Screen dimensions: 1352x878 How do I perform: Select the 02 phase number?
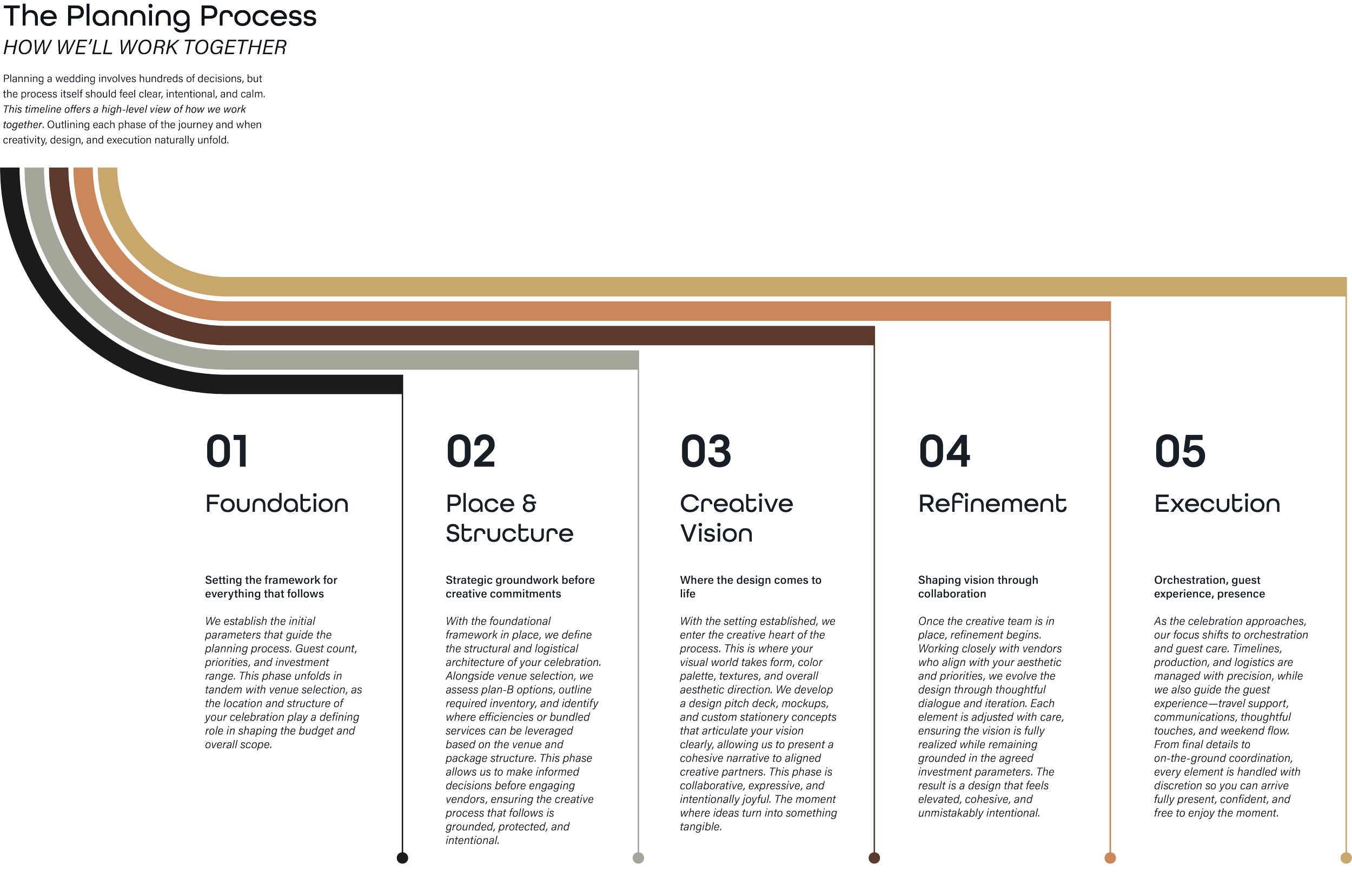coord(471,451)
